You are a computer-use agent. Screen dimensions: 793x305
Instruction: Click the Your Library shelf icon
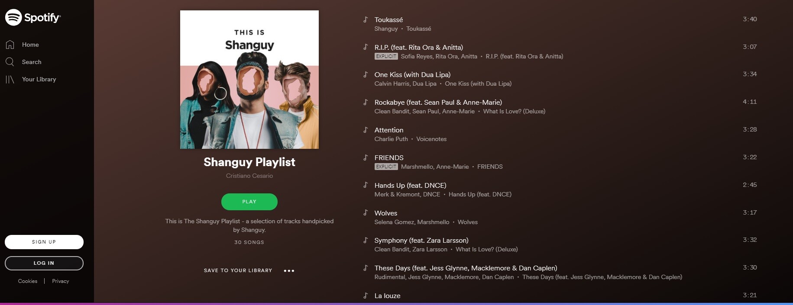click(10, 79)
